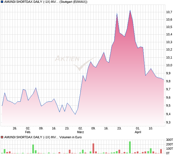Click the tallest red volume bar
Image resolution: width=177 pixels, height=156 pixels.
pyautogui.click(x=93, y=148)
